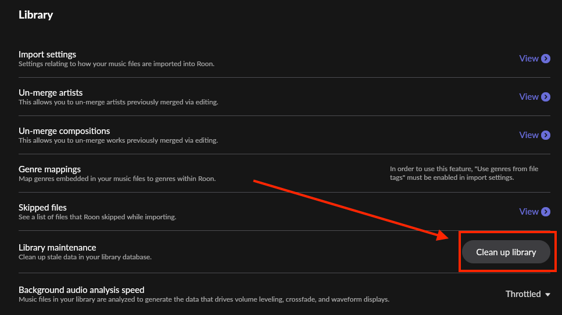This screenshot has width=562, height=315.
Task: Click 'un-merge artists previously merged' description
Action: coord(119,102)
